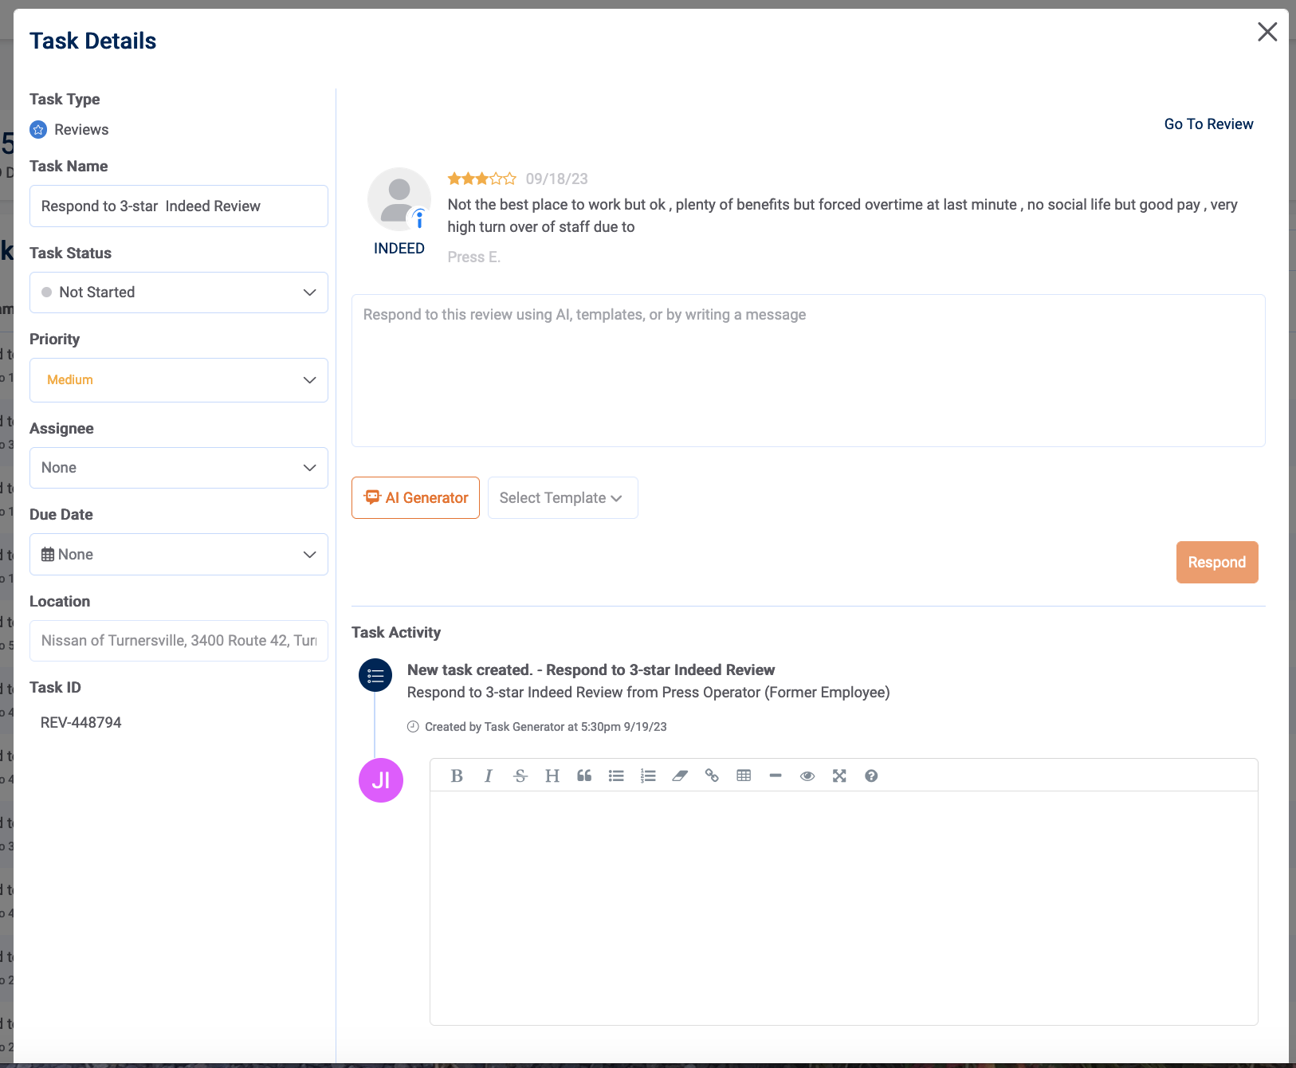The width and height of the screenshot is (1296, 1068).
Task: Toggle bold formatting in the activity editor
Action: point(457,775)
